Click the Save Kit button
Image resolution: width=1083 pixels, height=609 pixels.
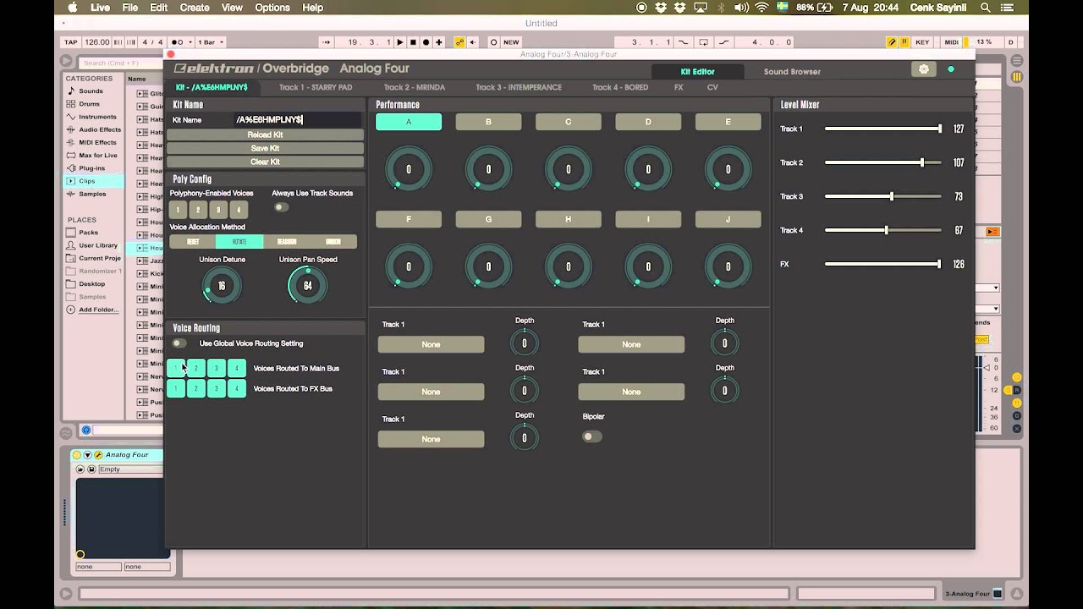[x=265, y=148]
